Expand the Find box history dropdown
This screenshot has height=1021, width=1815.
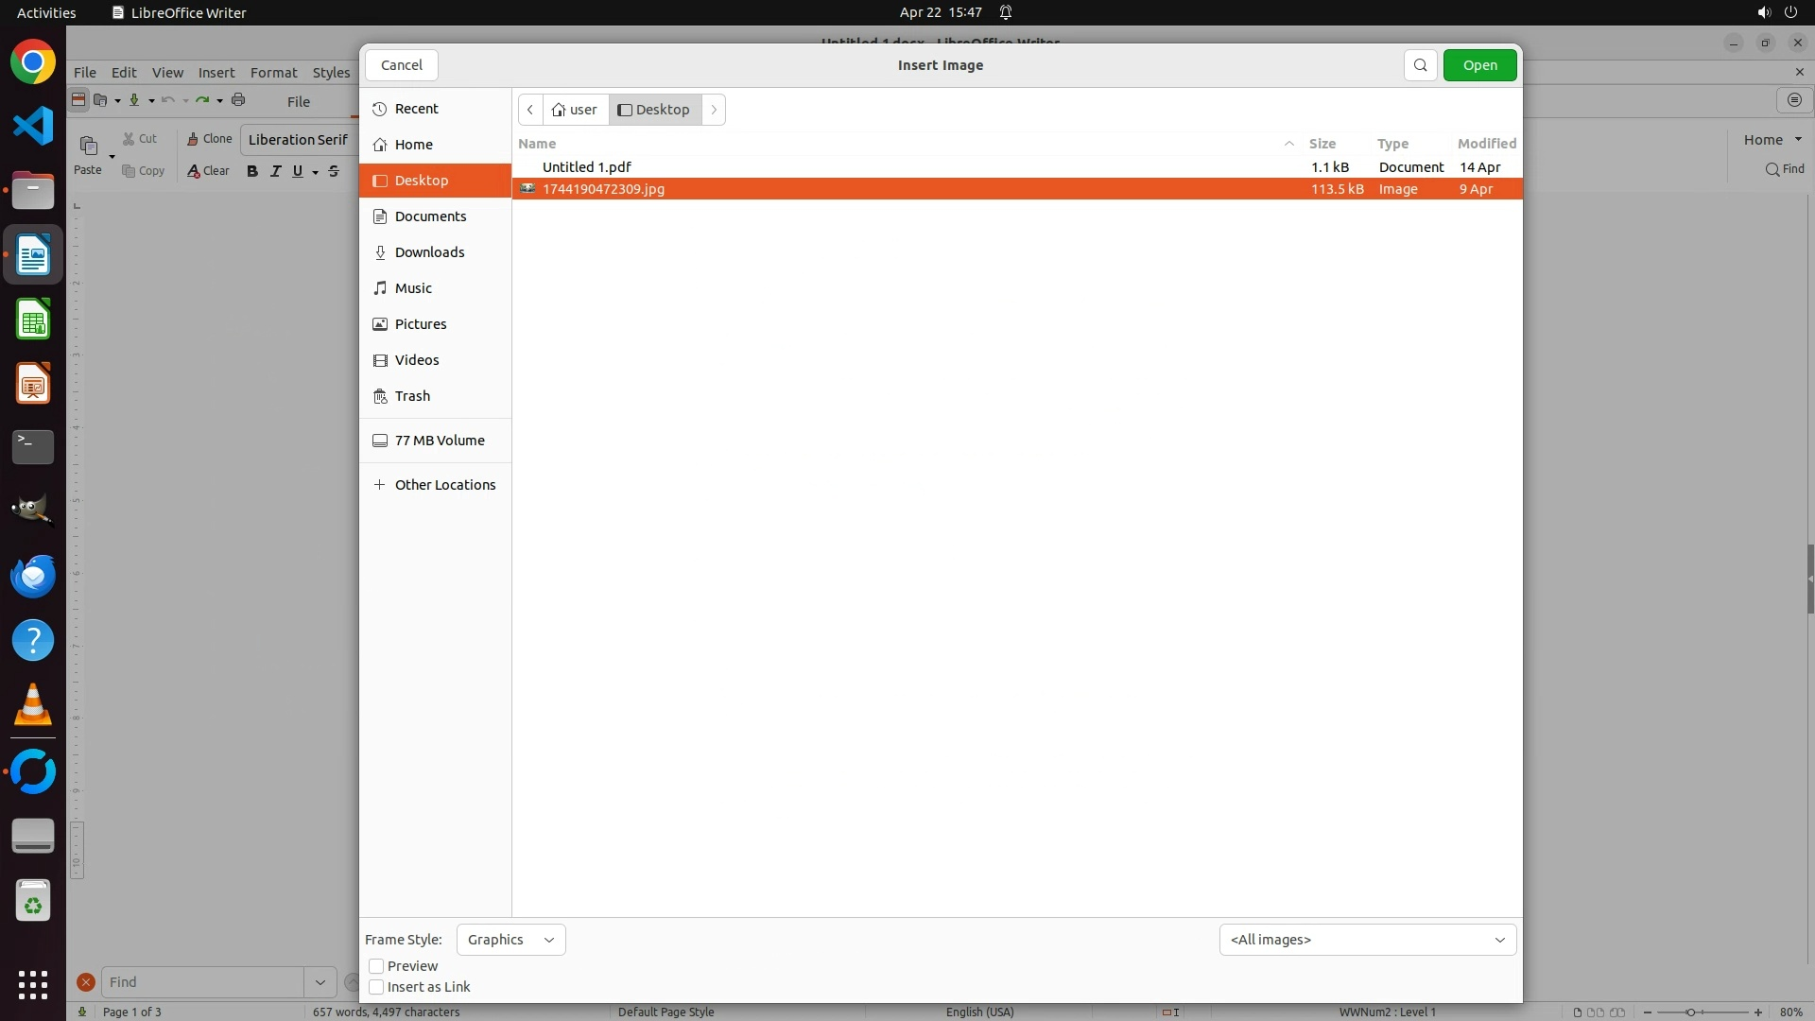[320, 982]
